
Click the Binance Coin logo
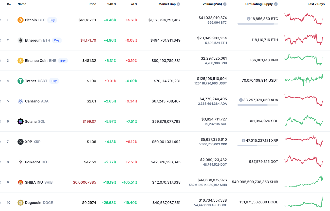[21, 61]
